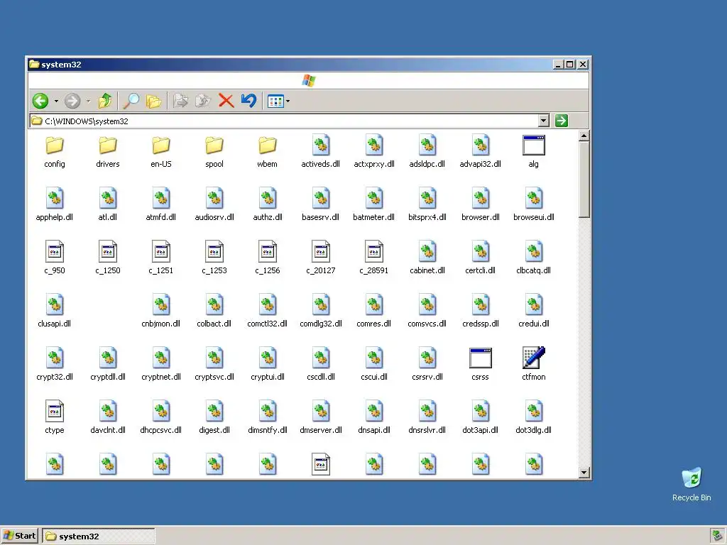Click the batmeter.dll file name
The image size is (727, 545).
[373, 217]
